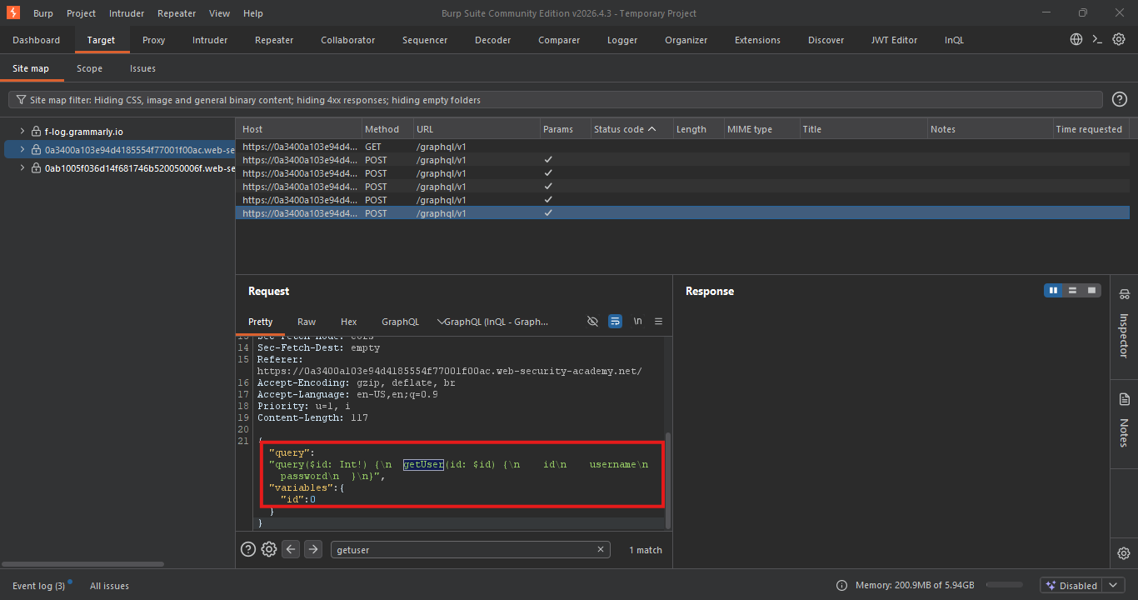Open the Disabled AI dropdown arrow
The width and height of the screenshot is (1138, 600).
1112,586
